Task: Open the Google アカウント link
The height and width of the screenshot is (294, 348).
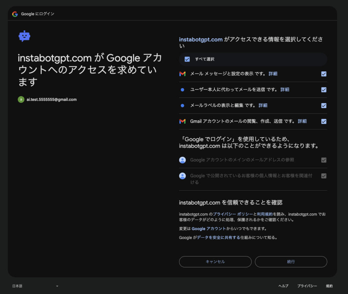Action: pyautogui.click(x=209, y=228)
